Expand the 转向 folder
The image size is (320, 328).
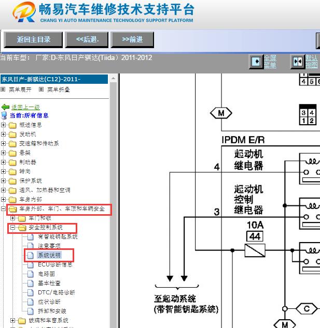3,171
